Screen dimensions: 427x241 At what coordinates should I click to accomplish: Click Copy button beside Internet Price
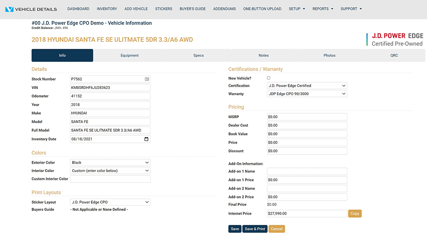coord(355,213)
